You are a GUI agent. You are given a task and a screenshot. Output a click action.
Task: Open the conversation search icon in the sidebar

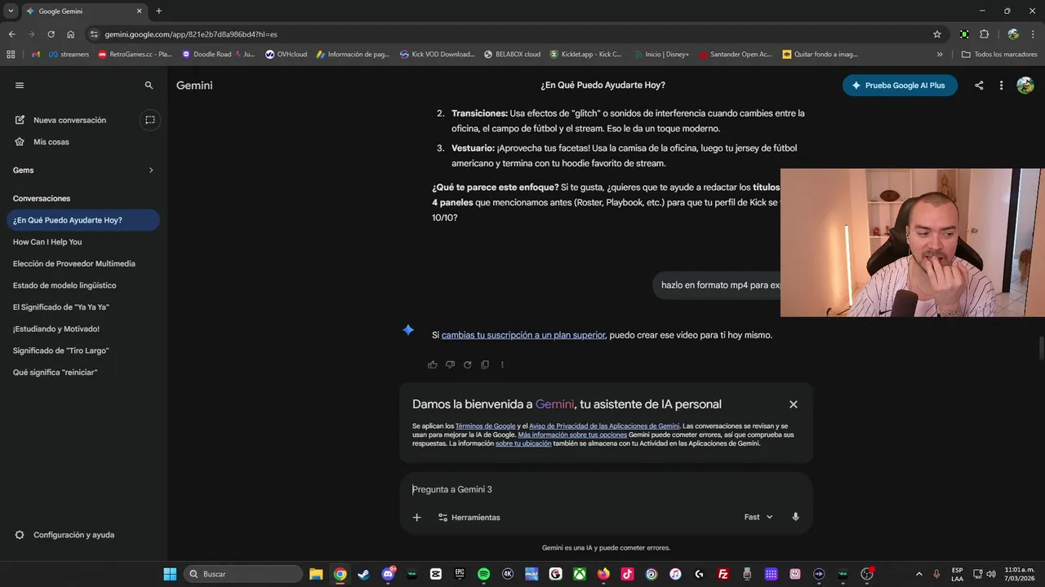[x=149, y=85]
